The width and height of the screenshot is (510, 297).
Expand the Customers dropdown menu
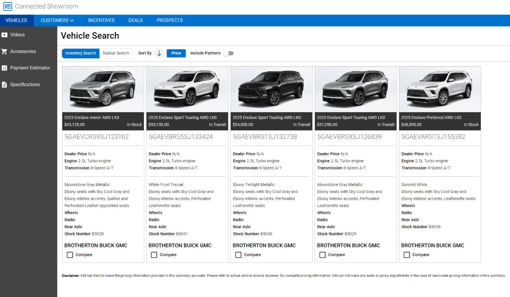(x=57, y=20)
